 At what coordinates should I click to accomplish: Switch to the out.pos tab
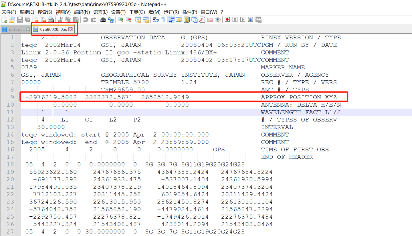tap(17, 29)
